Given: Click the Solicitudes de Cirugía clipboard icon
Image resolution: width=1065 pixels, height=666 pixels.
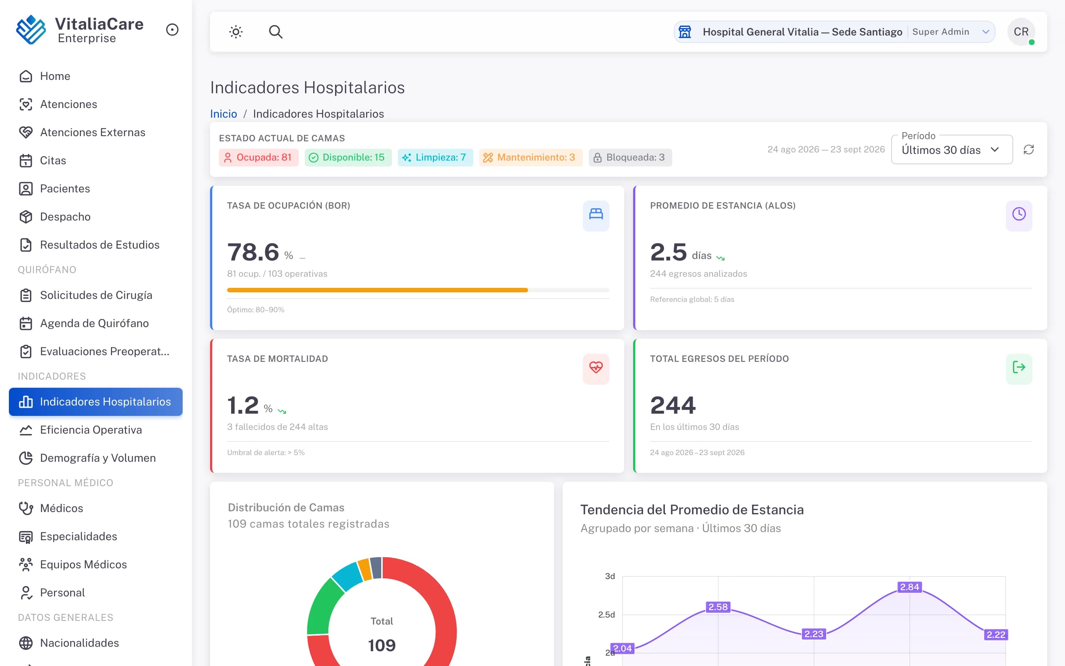Looking at the screenshot, I should (x=26, y=295).
